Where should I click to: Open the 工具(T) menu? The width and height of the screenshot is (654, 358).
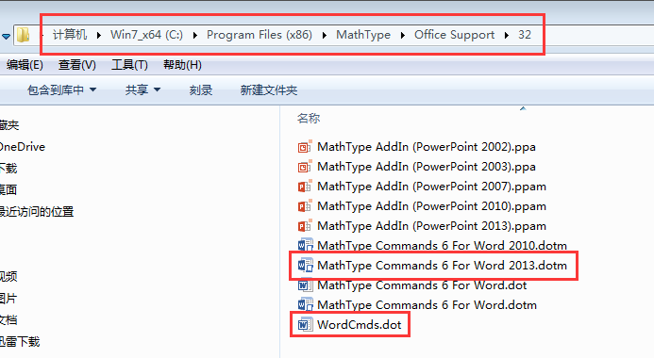(129, 65)
